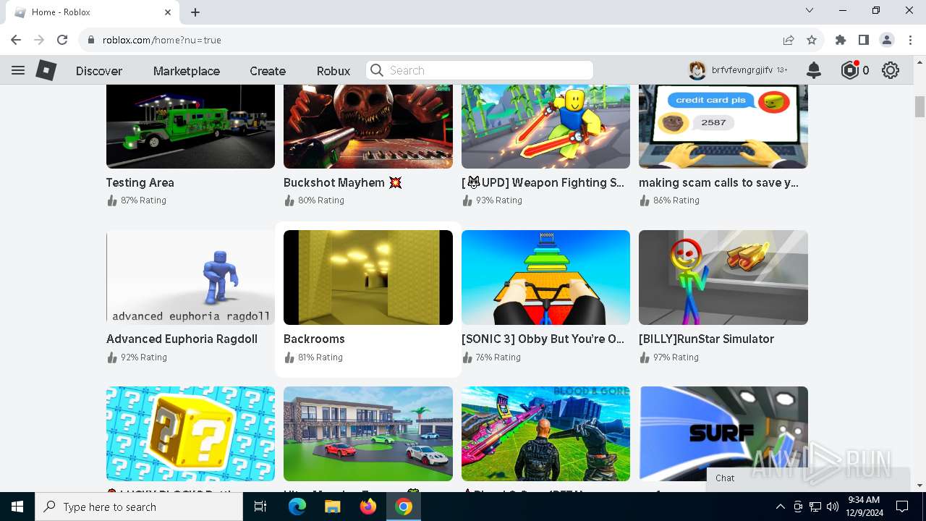Image resolution: width=926 pixels, height=521 pixels.
Task: View site information lock icon
Action: [90, 40]
